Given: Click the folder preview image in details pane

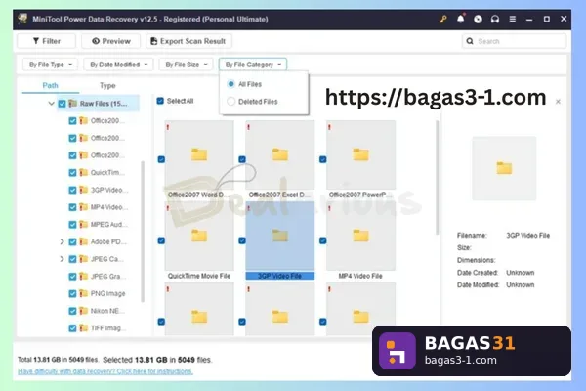Looking at the screenshot, I should [x=504, y=168].
